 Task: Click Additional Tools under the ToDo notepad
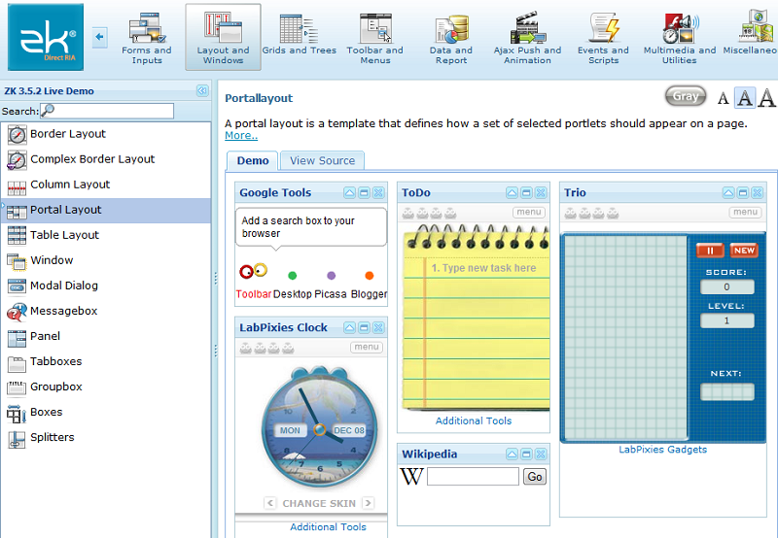pyautogui.click(x=474, y=420)
